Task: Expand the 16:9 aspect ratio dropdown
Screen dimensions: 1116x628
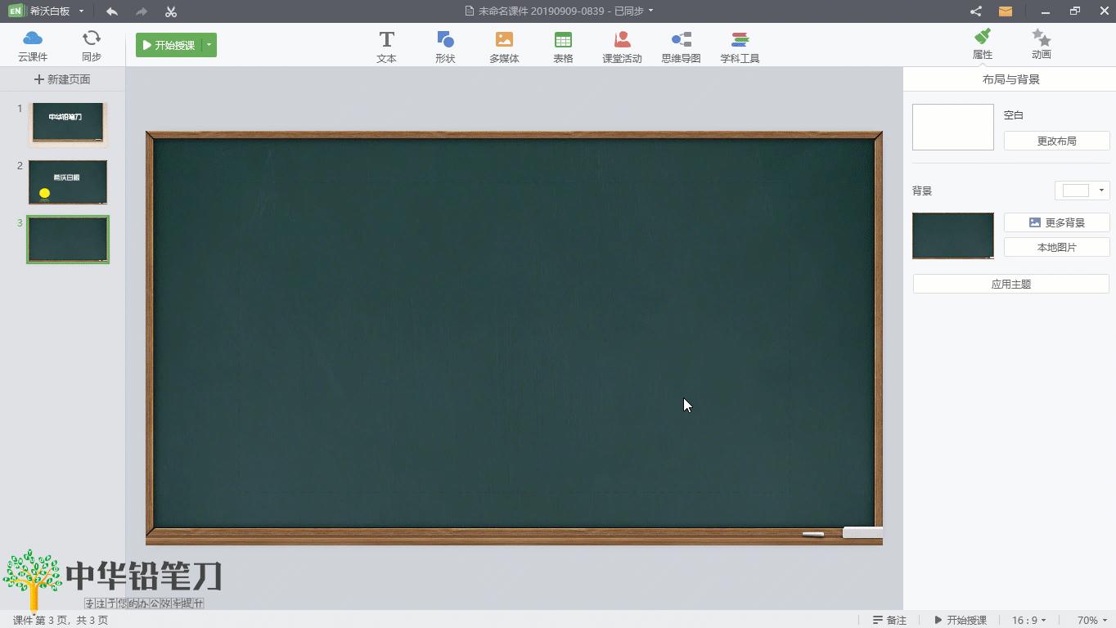Action: [1029, 620]
